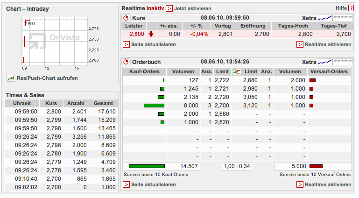Click the green total bar beside 14.507
The width and height of the screenshot is (359, 198).
[x=147, y=166]
